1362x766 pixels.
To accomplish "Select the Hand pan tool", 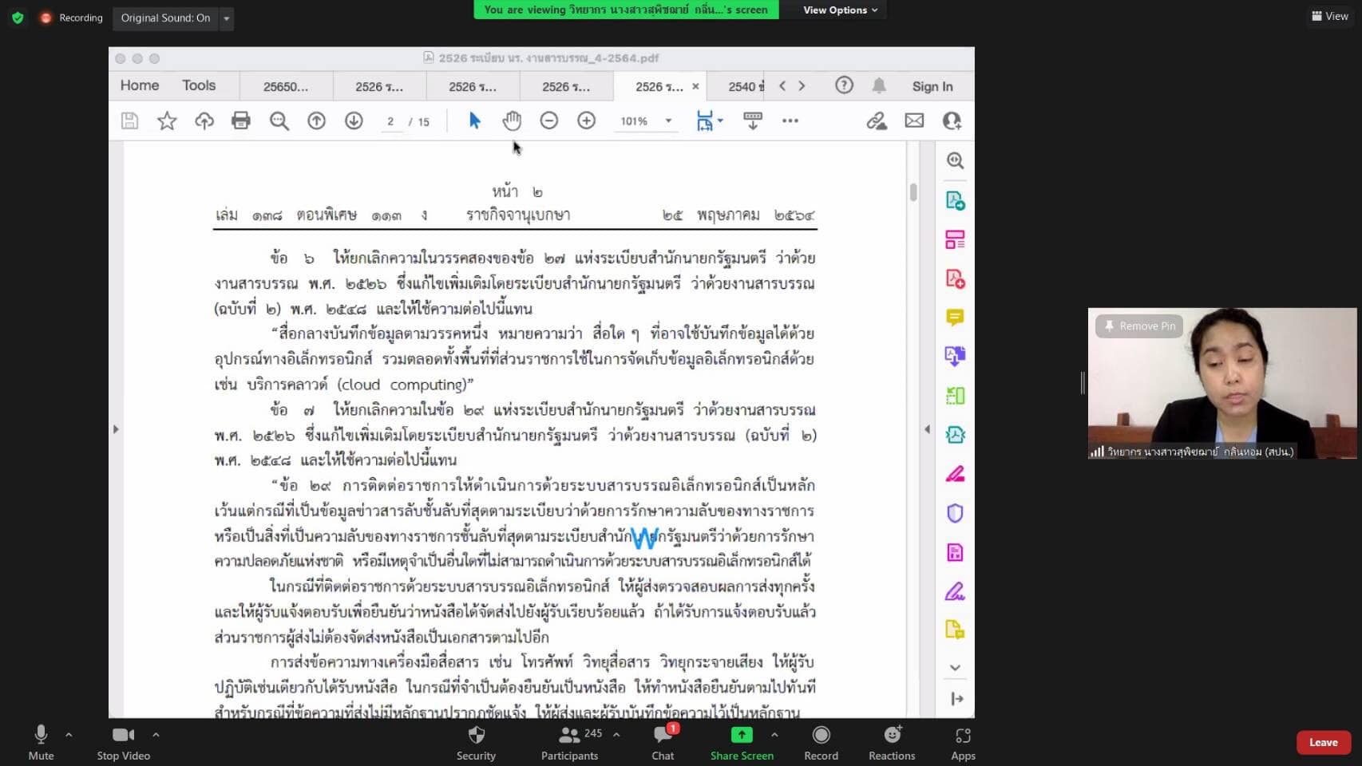I will 512,120.
